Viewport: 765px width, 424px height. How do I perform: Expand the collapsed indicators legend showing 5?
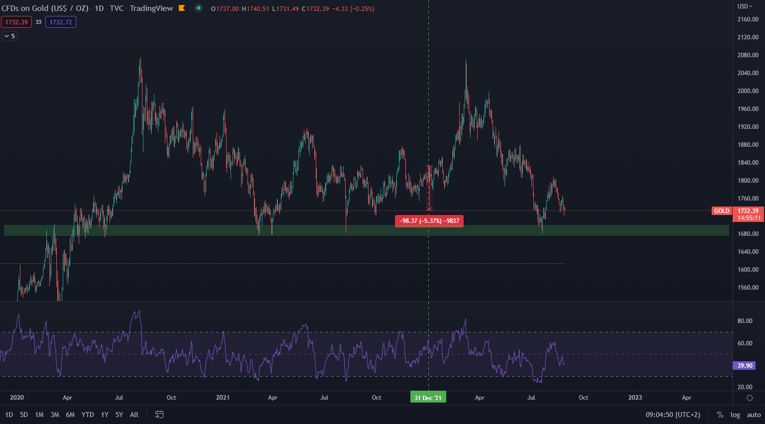pyautogui.click(x=9, y=36)
